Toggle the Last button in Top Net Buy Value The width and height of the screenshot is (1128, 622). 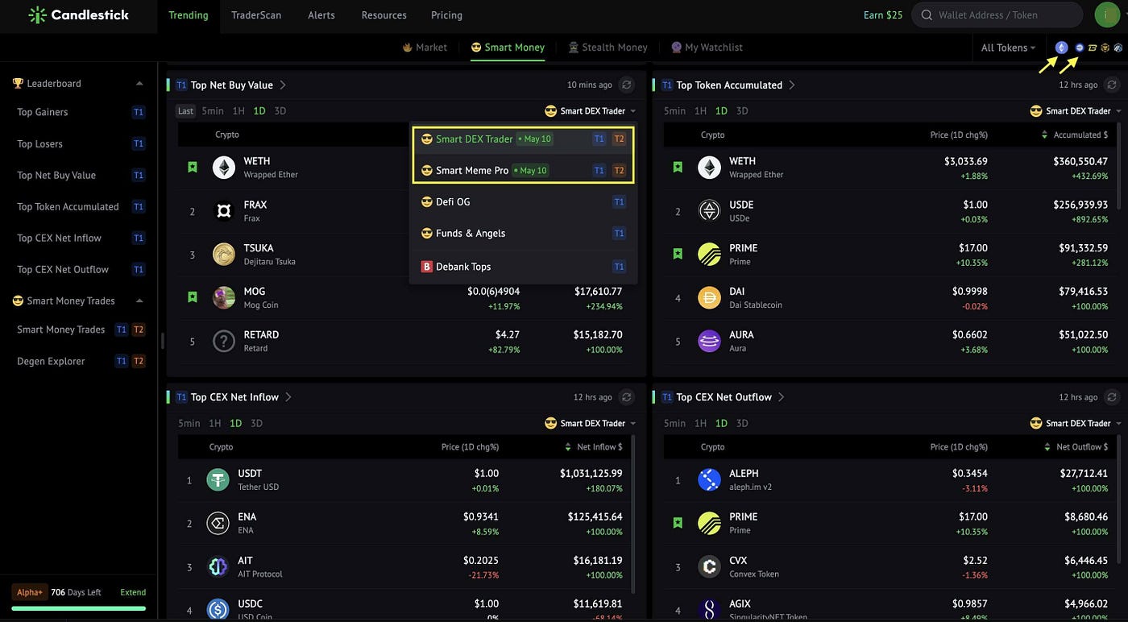coord(186,111)
